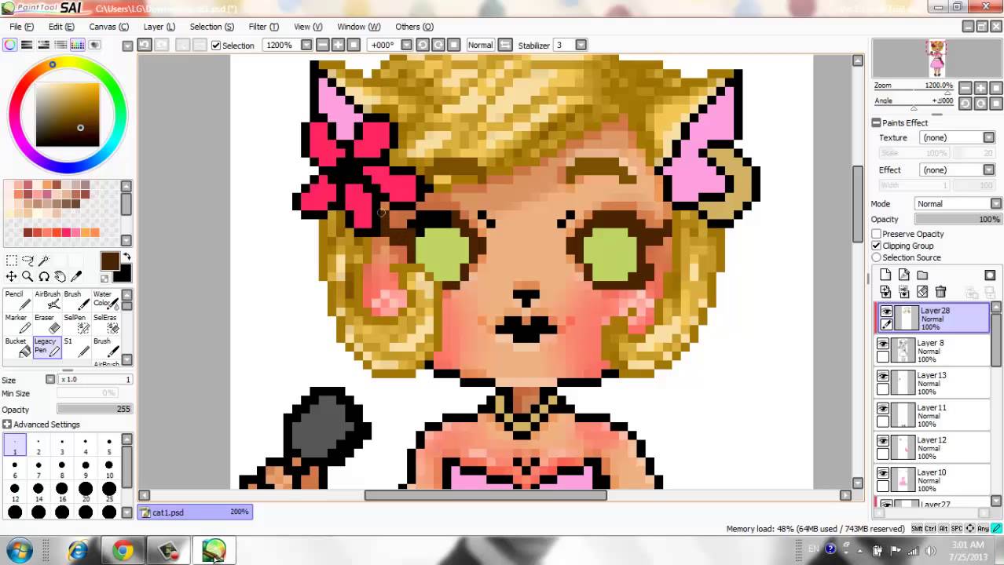The width and height of the screenshot is (1004, 565).
Task: Select the SelEras tool
Action: (104, 323)
